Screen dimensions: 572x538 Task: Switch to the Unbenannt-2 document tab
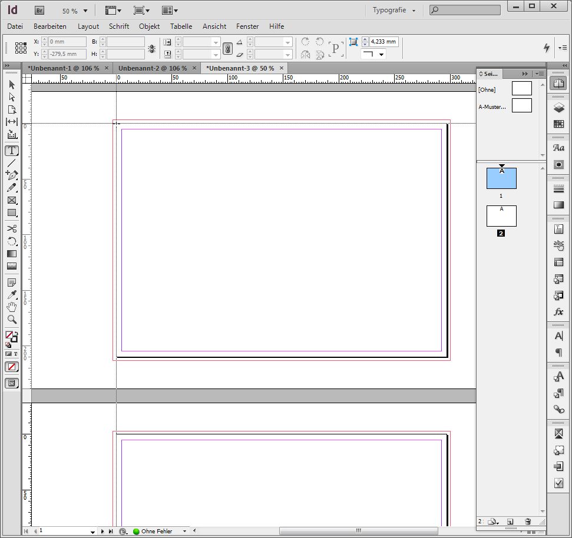pos(153,68)
